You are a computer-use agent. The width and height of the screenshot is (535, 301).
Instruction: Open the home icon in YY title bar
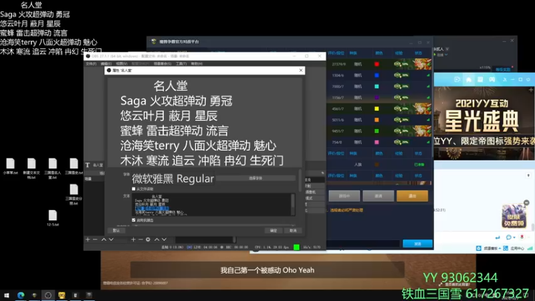click(469, 79)
